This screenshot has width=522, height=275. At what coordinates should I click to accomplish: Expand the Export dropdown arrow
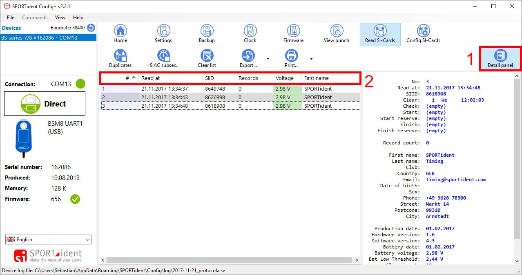[x=268, y=59]
